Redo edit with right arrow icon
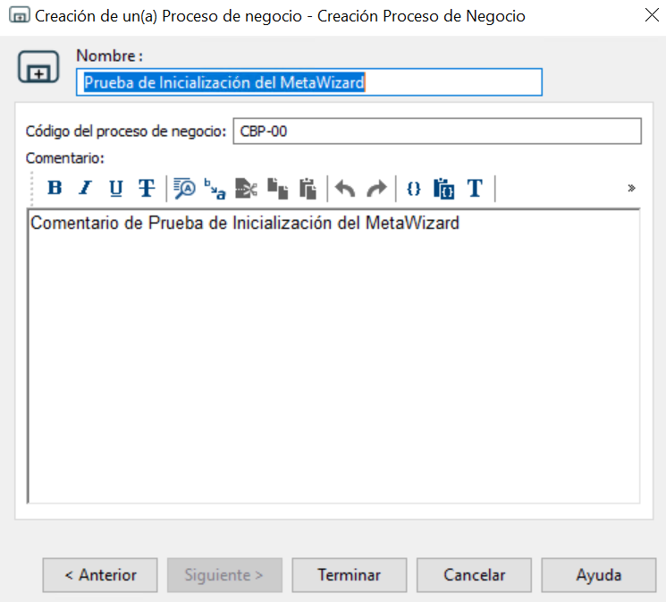The width and height of the screenshot is (666, 602). pos(376,188)
